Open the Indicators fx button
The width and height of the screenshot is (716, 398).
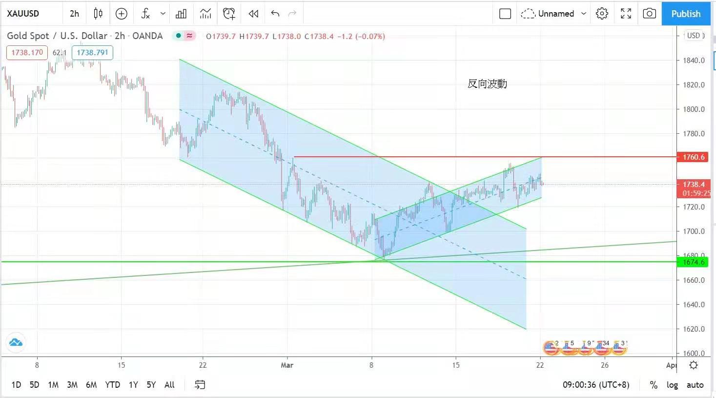145,14
